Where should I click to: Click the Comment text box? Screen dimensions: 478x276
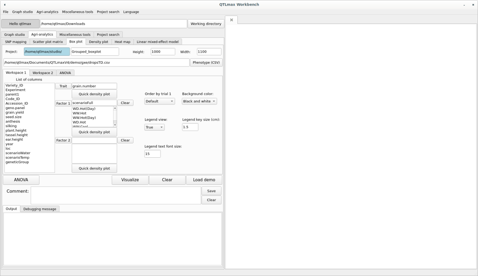pyautogui.click(x=116, y=196)
